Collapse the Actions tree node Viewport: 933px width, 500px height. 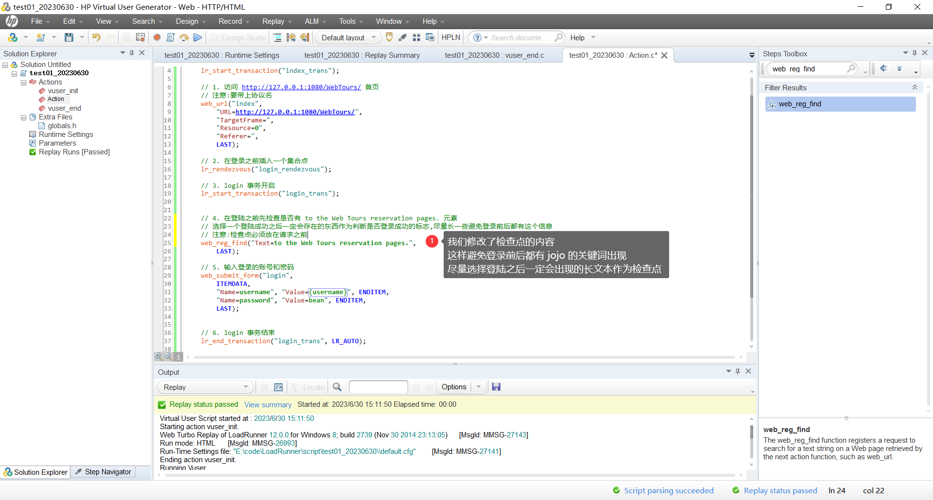23,83
